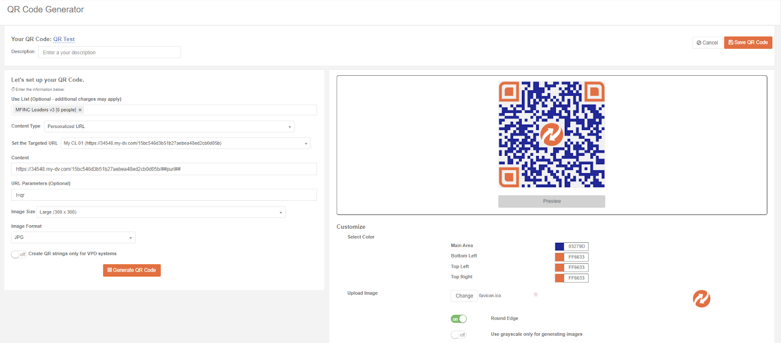Turn off the Round Edge switch
781x343 pixels.
(x=459, y=319)
